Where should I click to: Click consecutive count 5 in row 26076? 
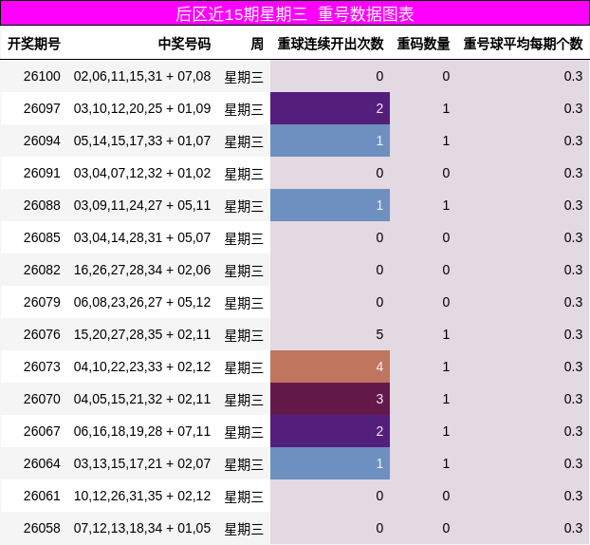[379, 334]
